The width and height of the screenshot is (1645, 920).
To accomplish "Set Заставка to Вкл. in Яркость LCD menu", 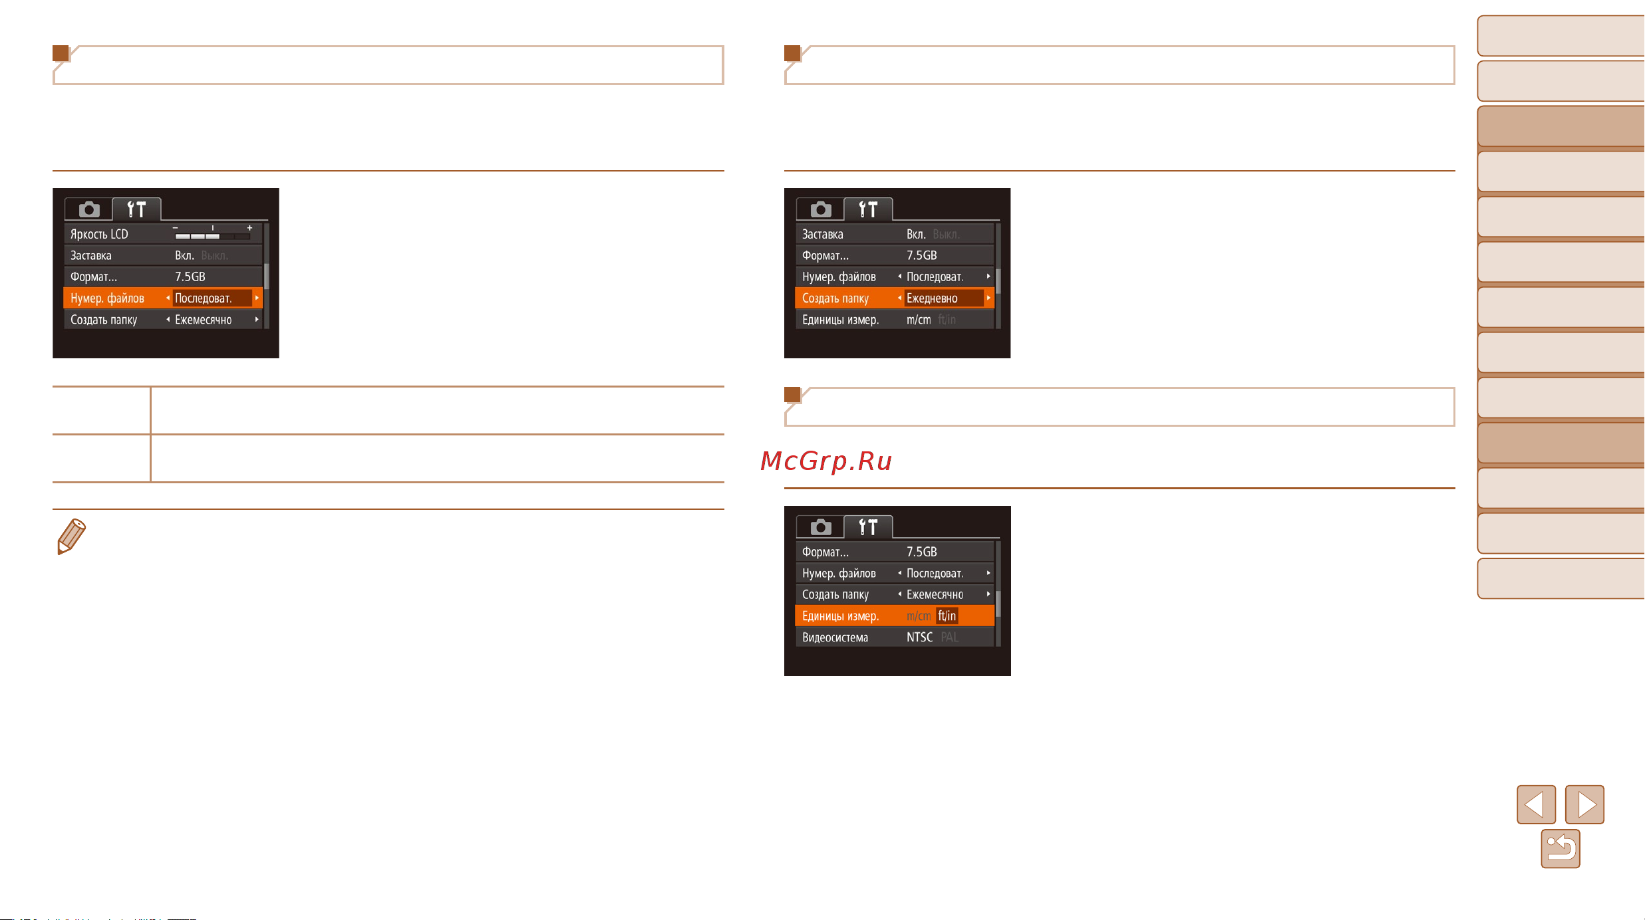I will pyautogui.click(x=184, y=255).
